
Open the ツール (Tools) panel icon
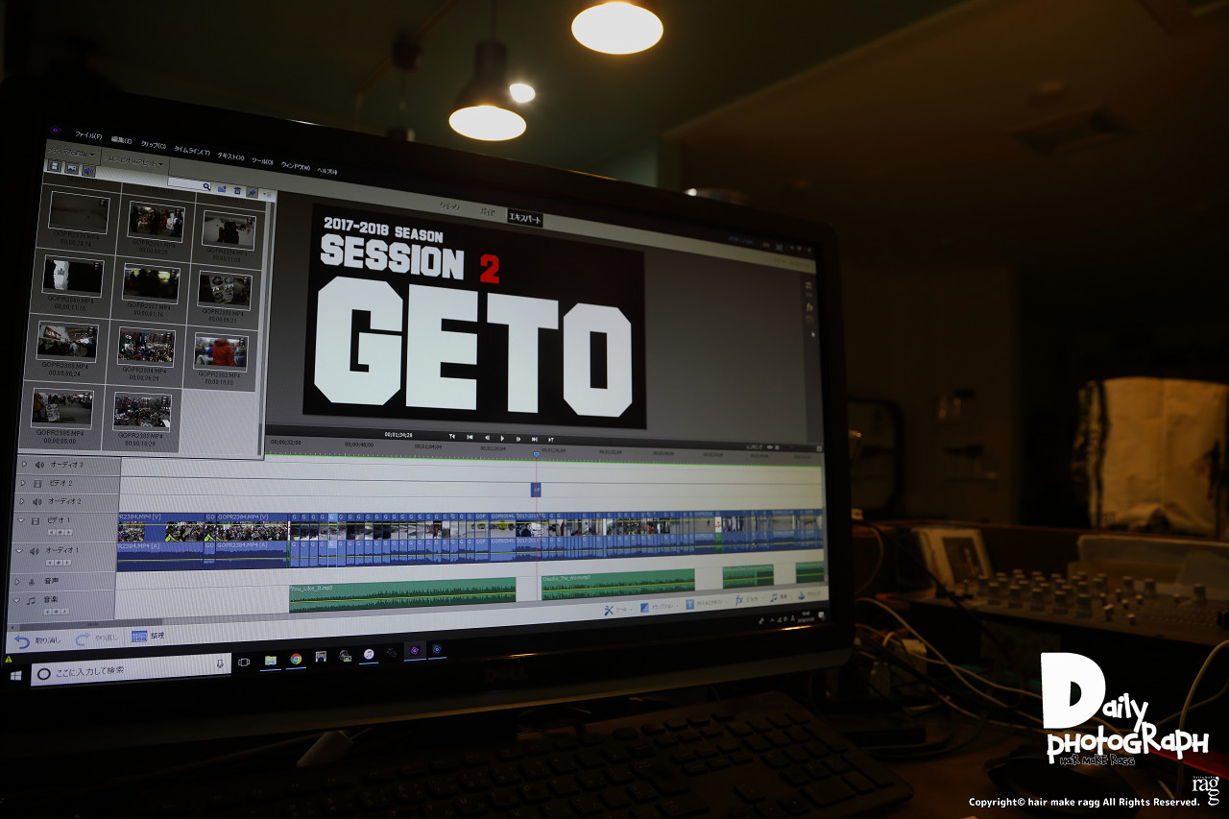609,609
